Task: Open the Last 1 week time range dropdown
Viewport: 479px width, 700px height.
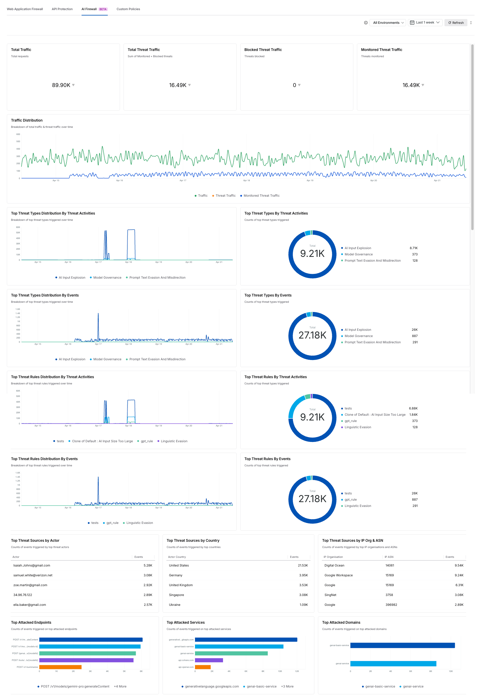Action: (x=425, y=23)
